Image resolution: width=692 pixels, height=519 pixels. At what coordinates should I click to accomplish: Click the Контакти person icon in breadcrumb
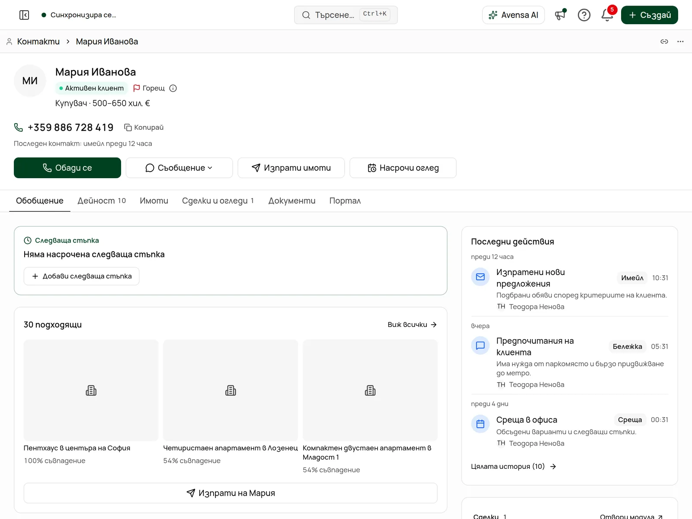[x=9, y=42]
